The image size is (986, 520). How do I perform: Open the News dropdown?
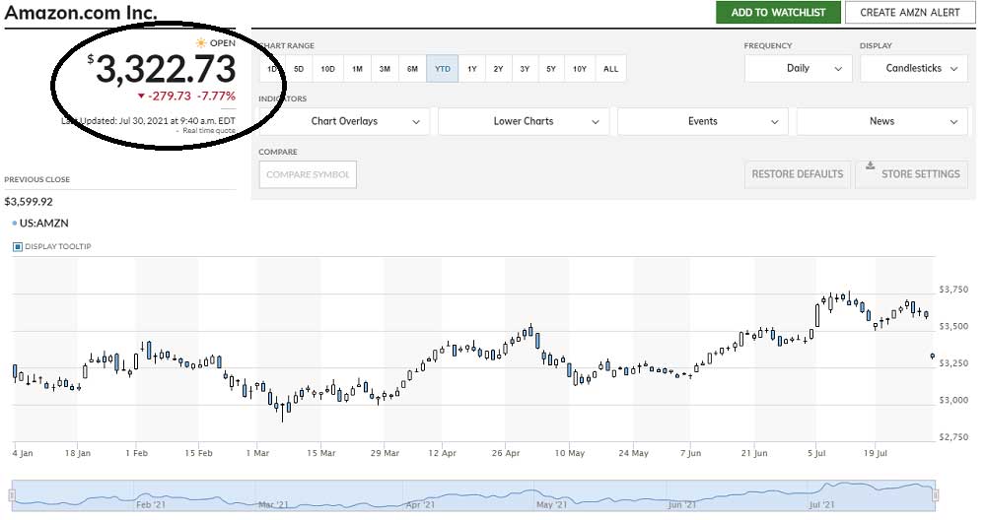[x=881, y=121]
